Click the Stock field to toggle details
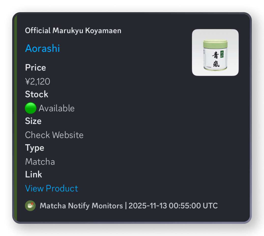Viewport: 264px width, 236px height. [x=36, y=94]
